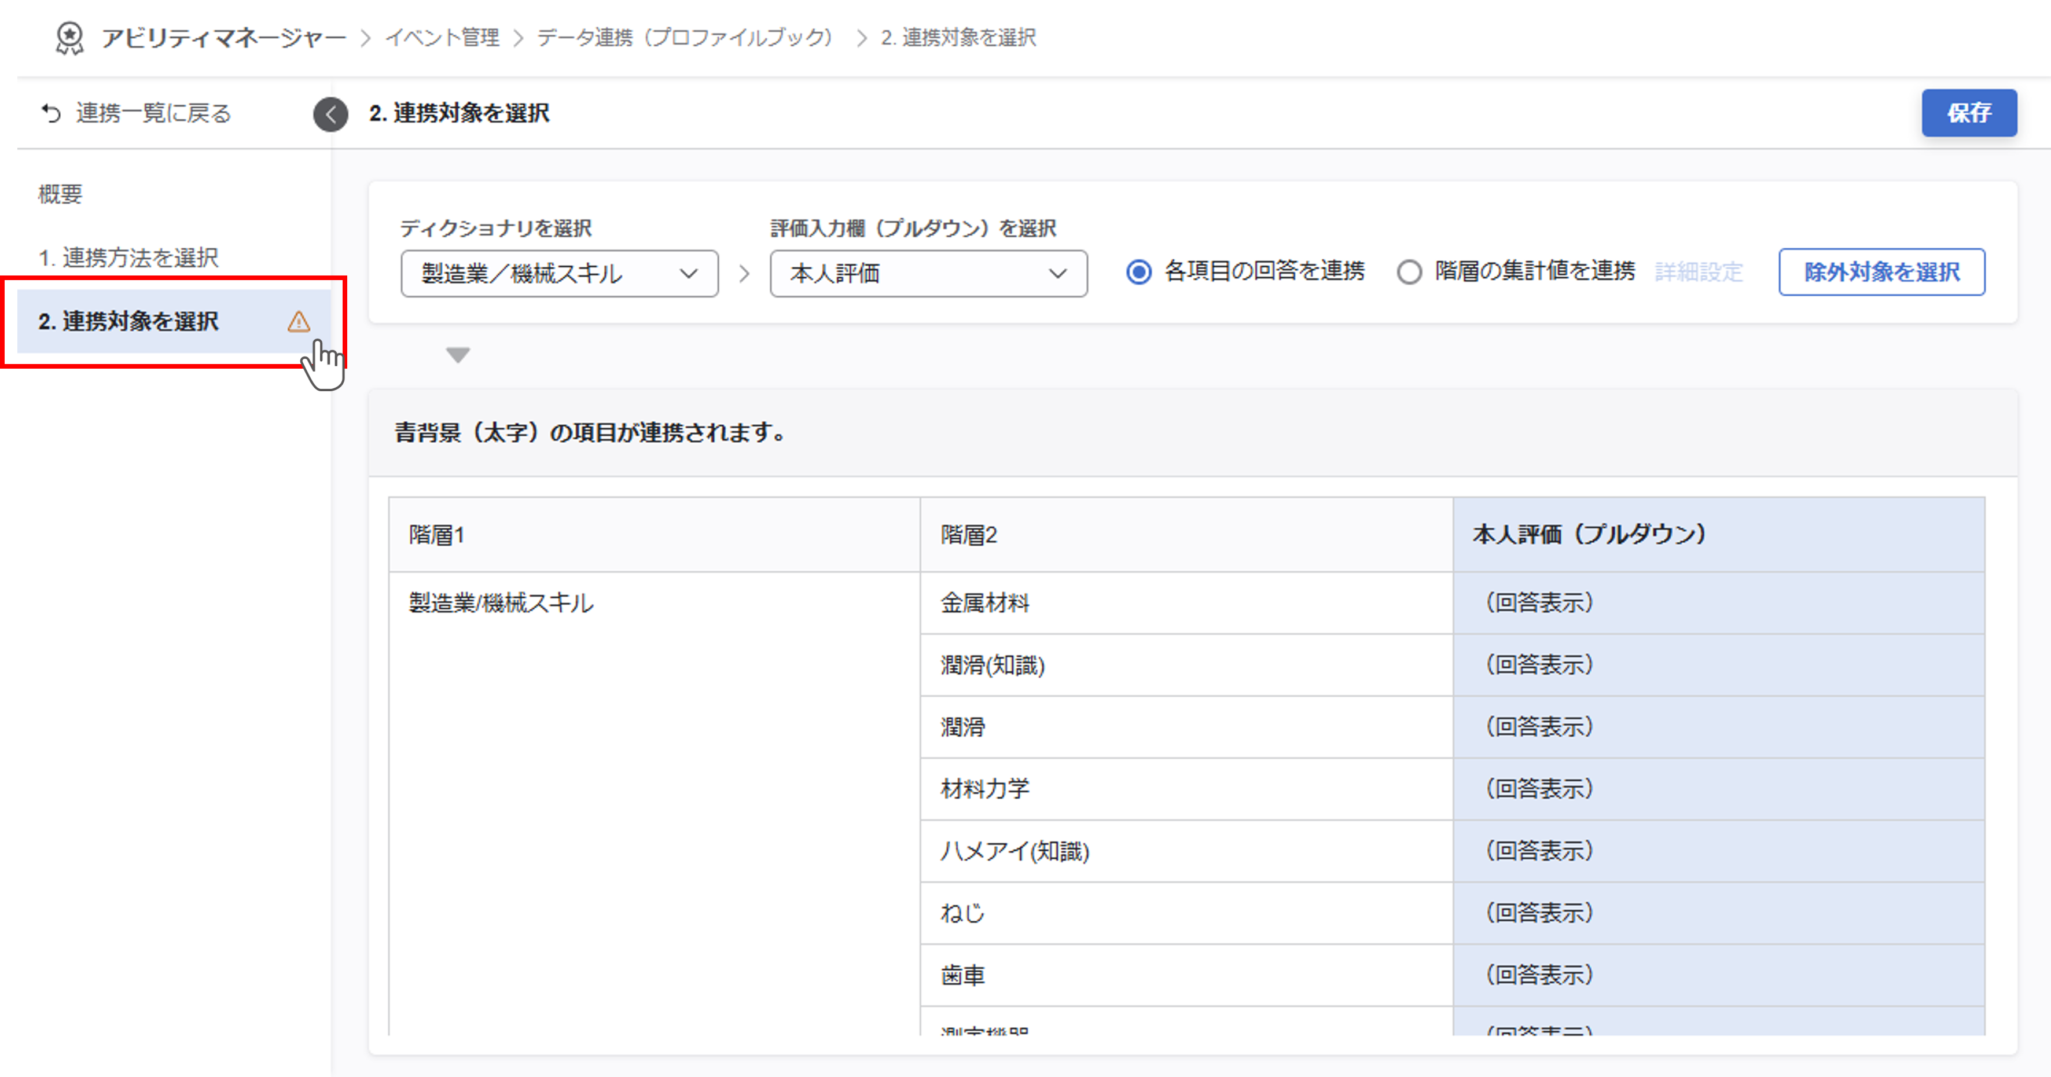Click the breadcrumb chevron after アビリティマネージャー
Screen dimensions: 2051x1077
pyautogui.click(x=365, y=38)
